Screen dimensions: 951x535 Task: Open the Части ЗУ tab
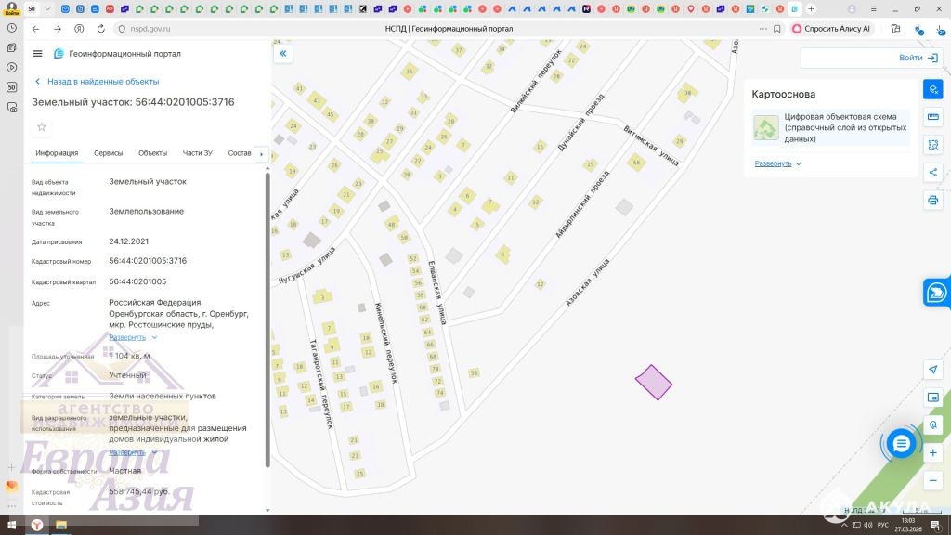coord(197,153)
